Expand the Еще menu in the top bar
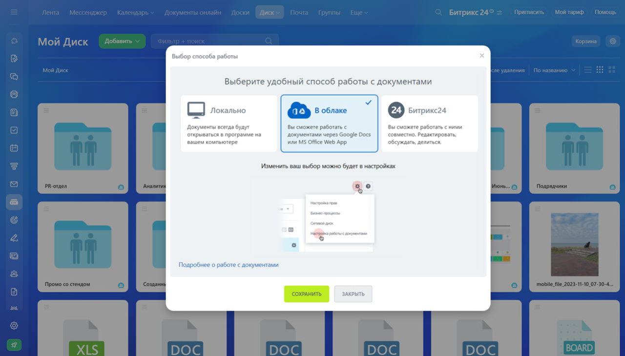 [x=359, y=12]
